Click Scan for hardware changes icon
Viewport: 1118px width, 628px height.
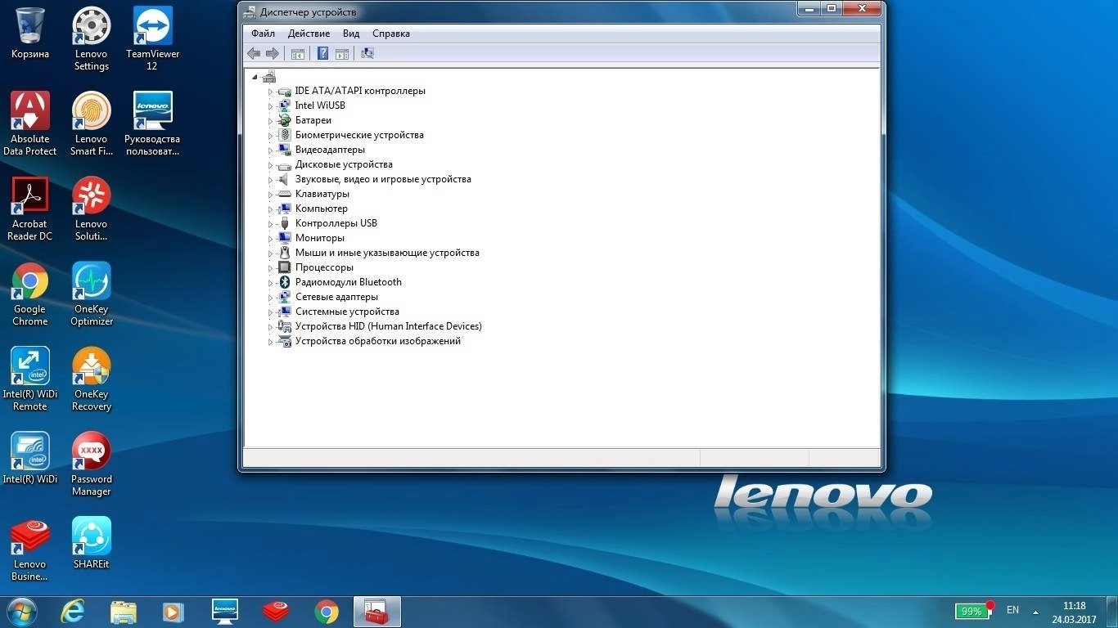point(367,53)
